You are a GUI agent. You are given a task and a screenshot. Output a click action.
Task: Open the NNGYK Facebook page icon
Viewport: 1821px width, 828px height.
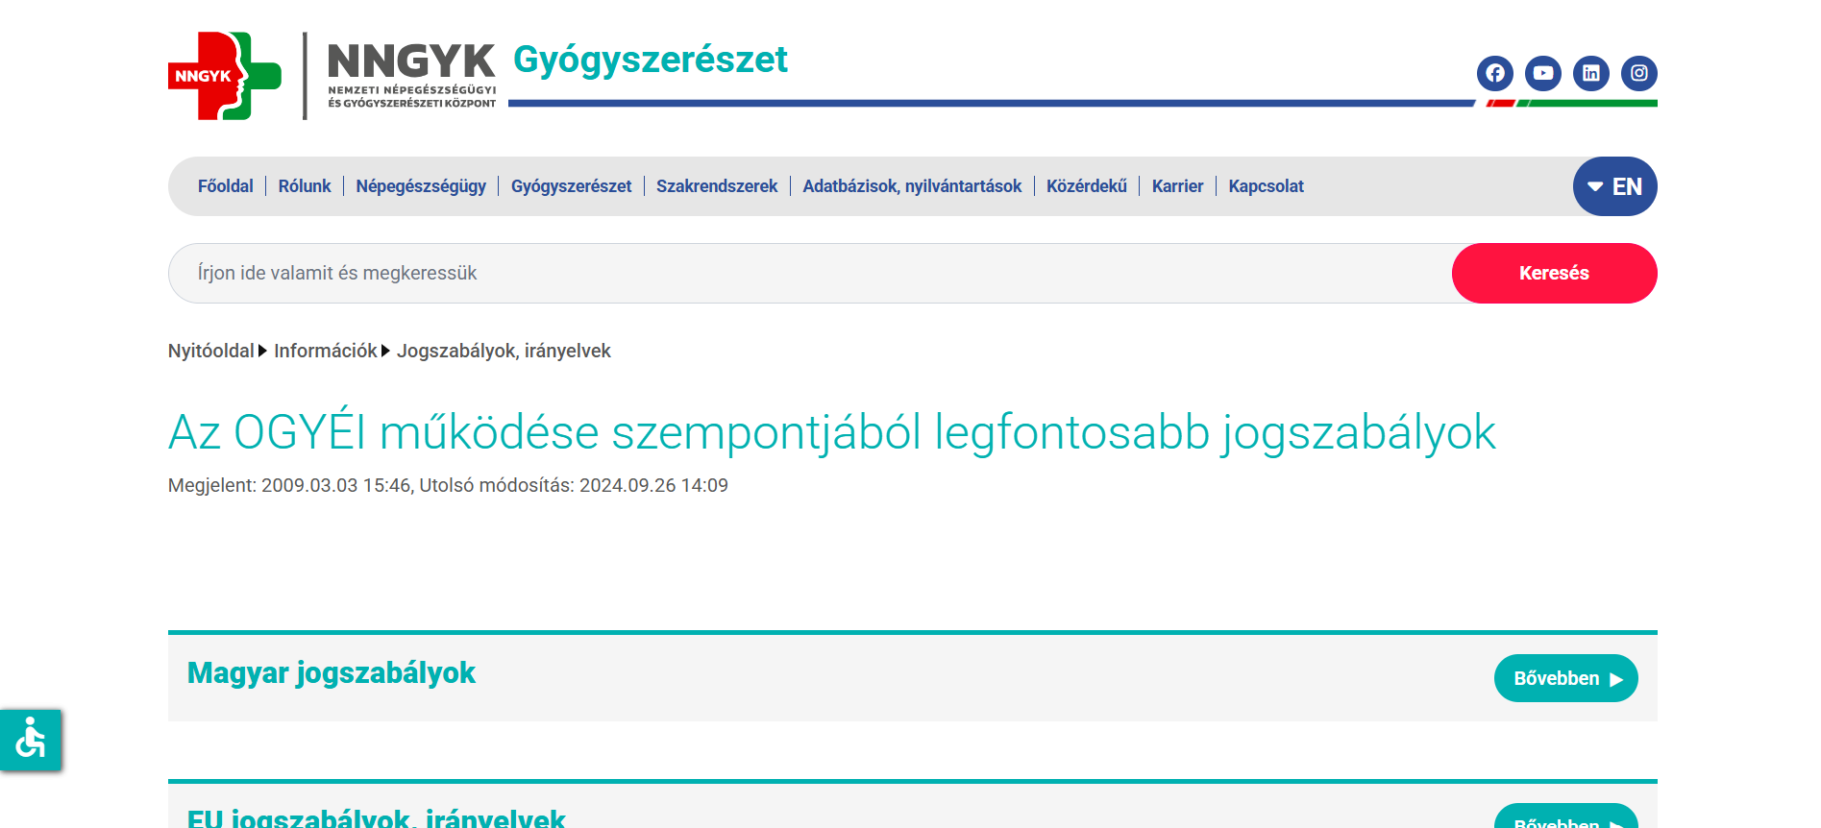pyautogui.click(x=1494, y=73)
